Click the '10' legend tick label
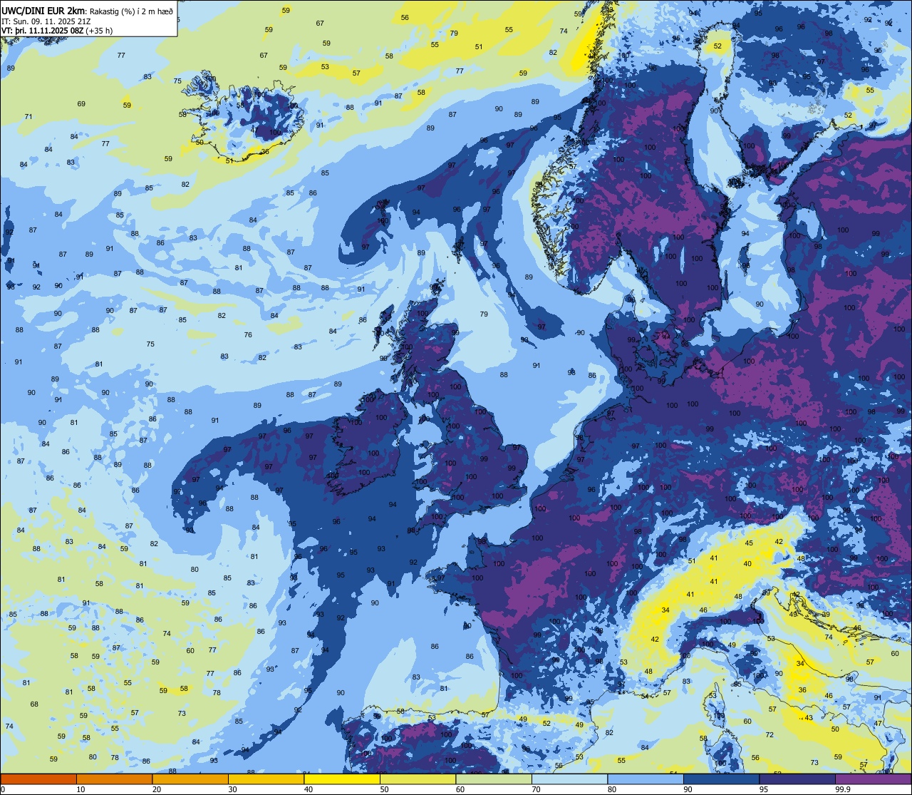This screenshot has width=912, height=795. 81,789
